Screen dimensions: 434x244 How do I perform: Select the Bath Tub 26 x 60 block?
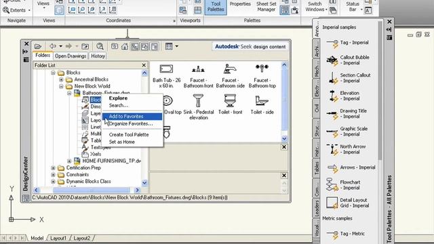click(x=166, y=76)
